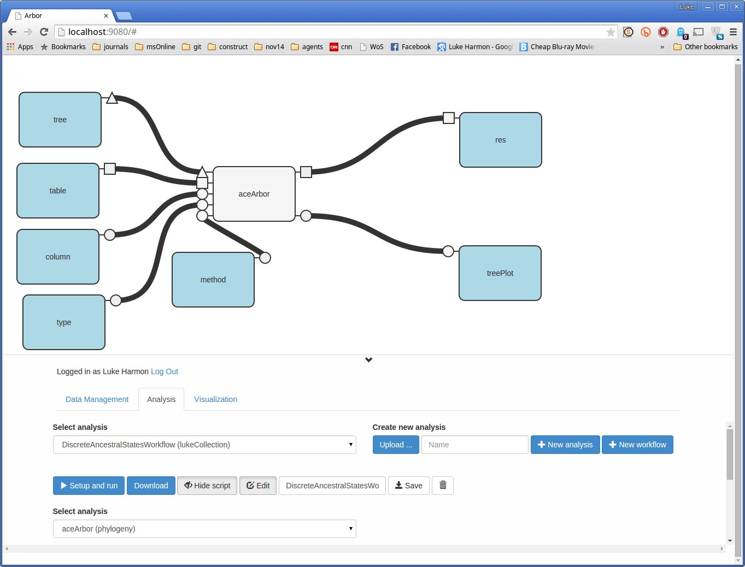The height and width of the screenshot is (567, 745).
Task: Click the browser forward arrow
Action: [28, 32]
